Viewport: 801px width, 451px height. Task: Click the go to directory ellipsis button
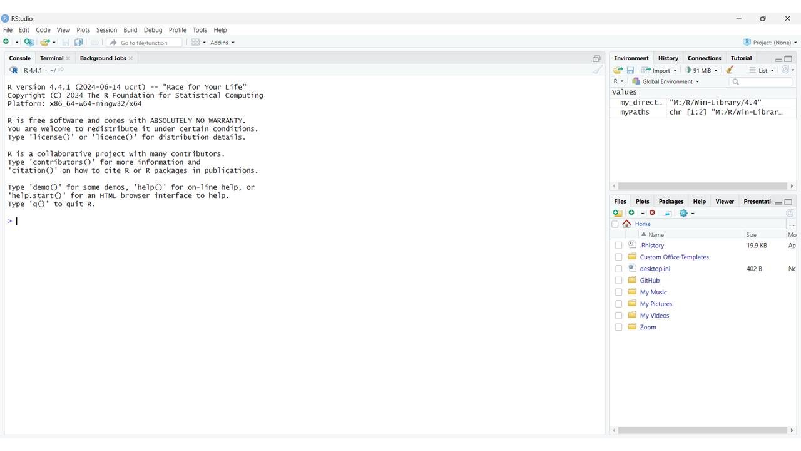click(x=792, y=224)
